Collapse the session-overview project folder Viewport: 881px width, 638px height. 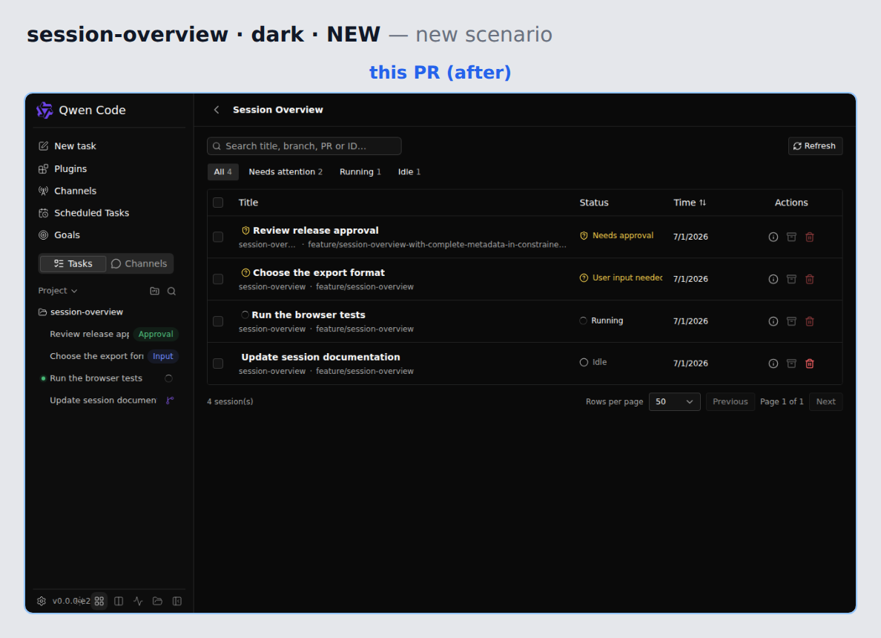click(x=80, y=312)
